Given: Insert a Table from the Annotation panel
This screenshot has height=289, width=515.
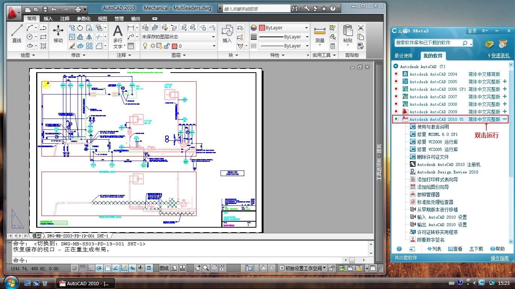Looking at the screenshot, I should click(x=131, y=46).
